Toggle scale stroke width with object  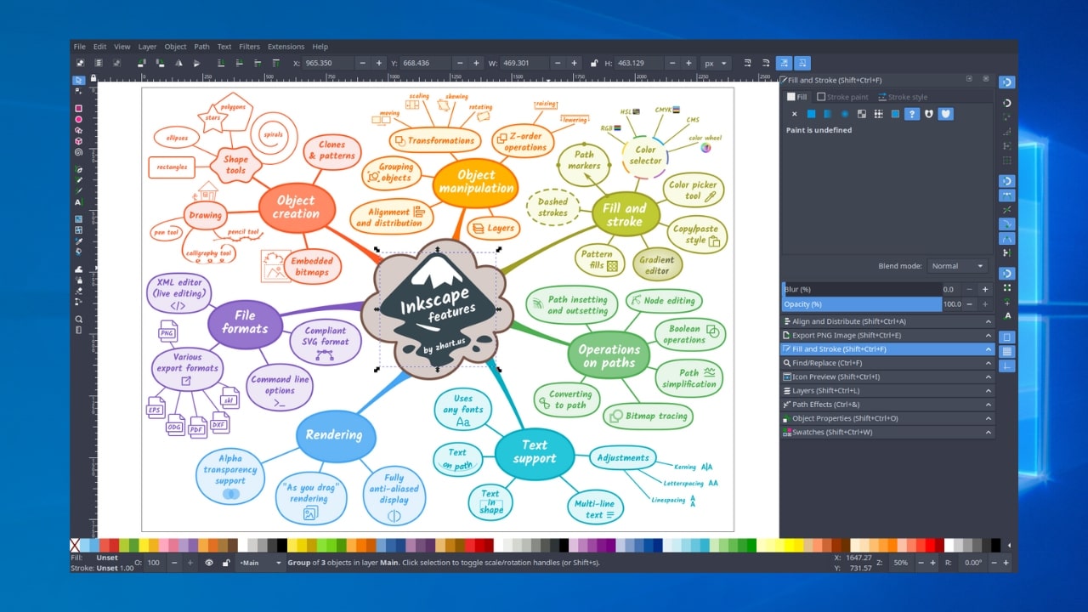pyautogui.click(x=747, y=63)
